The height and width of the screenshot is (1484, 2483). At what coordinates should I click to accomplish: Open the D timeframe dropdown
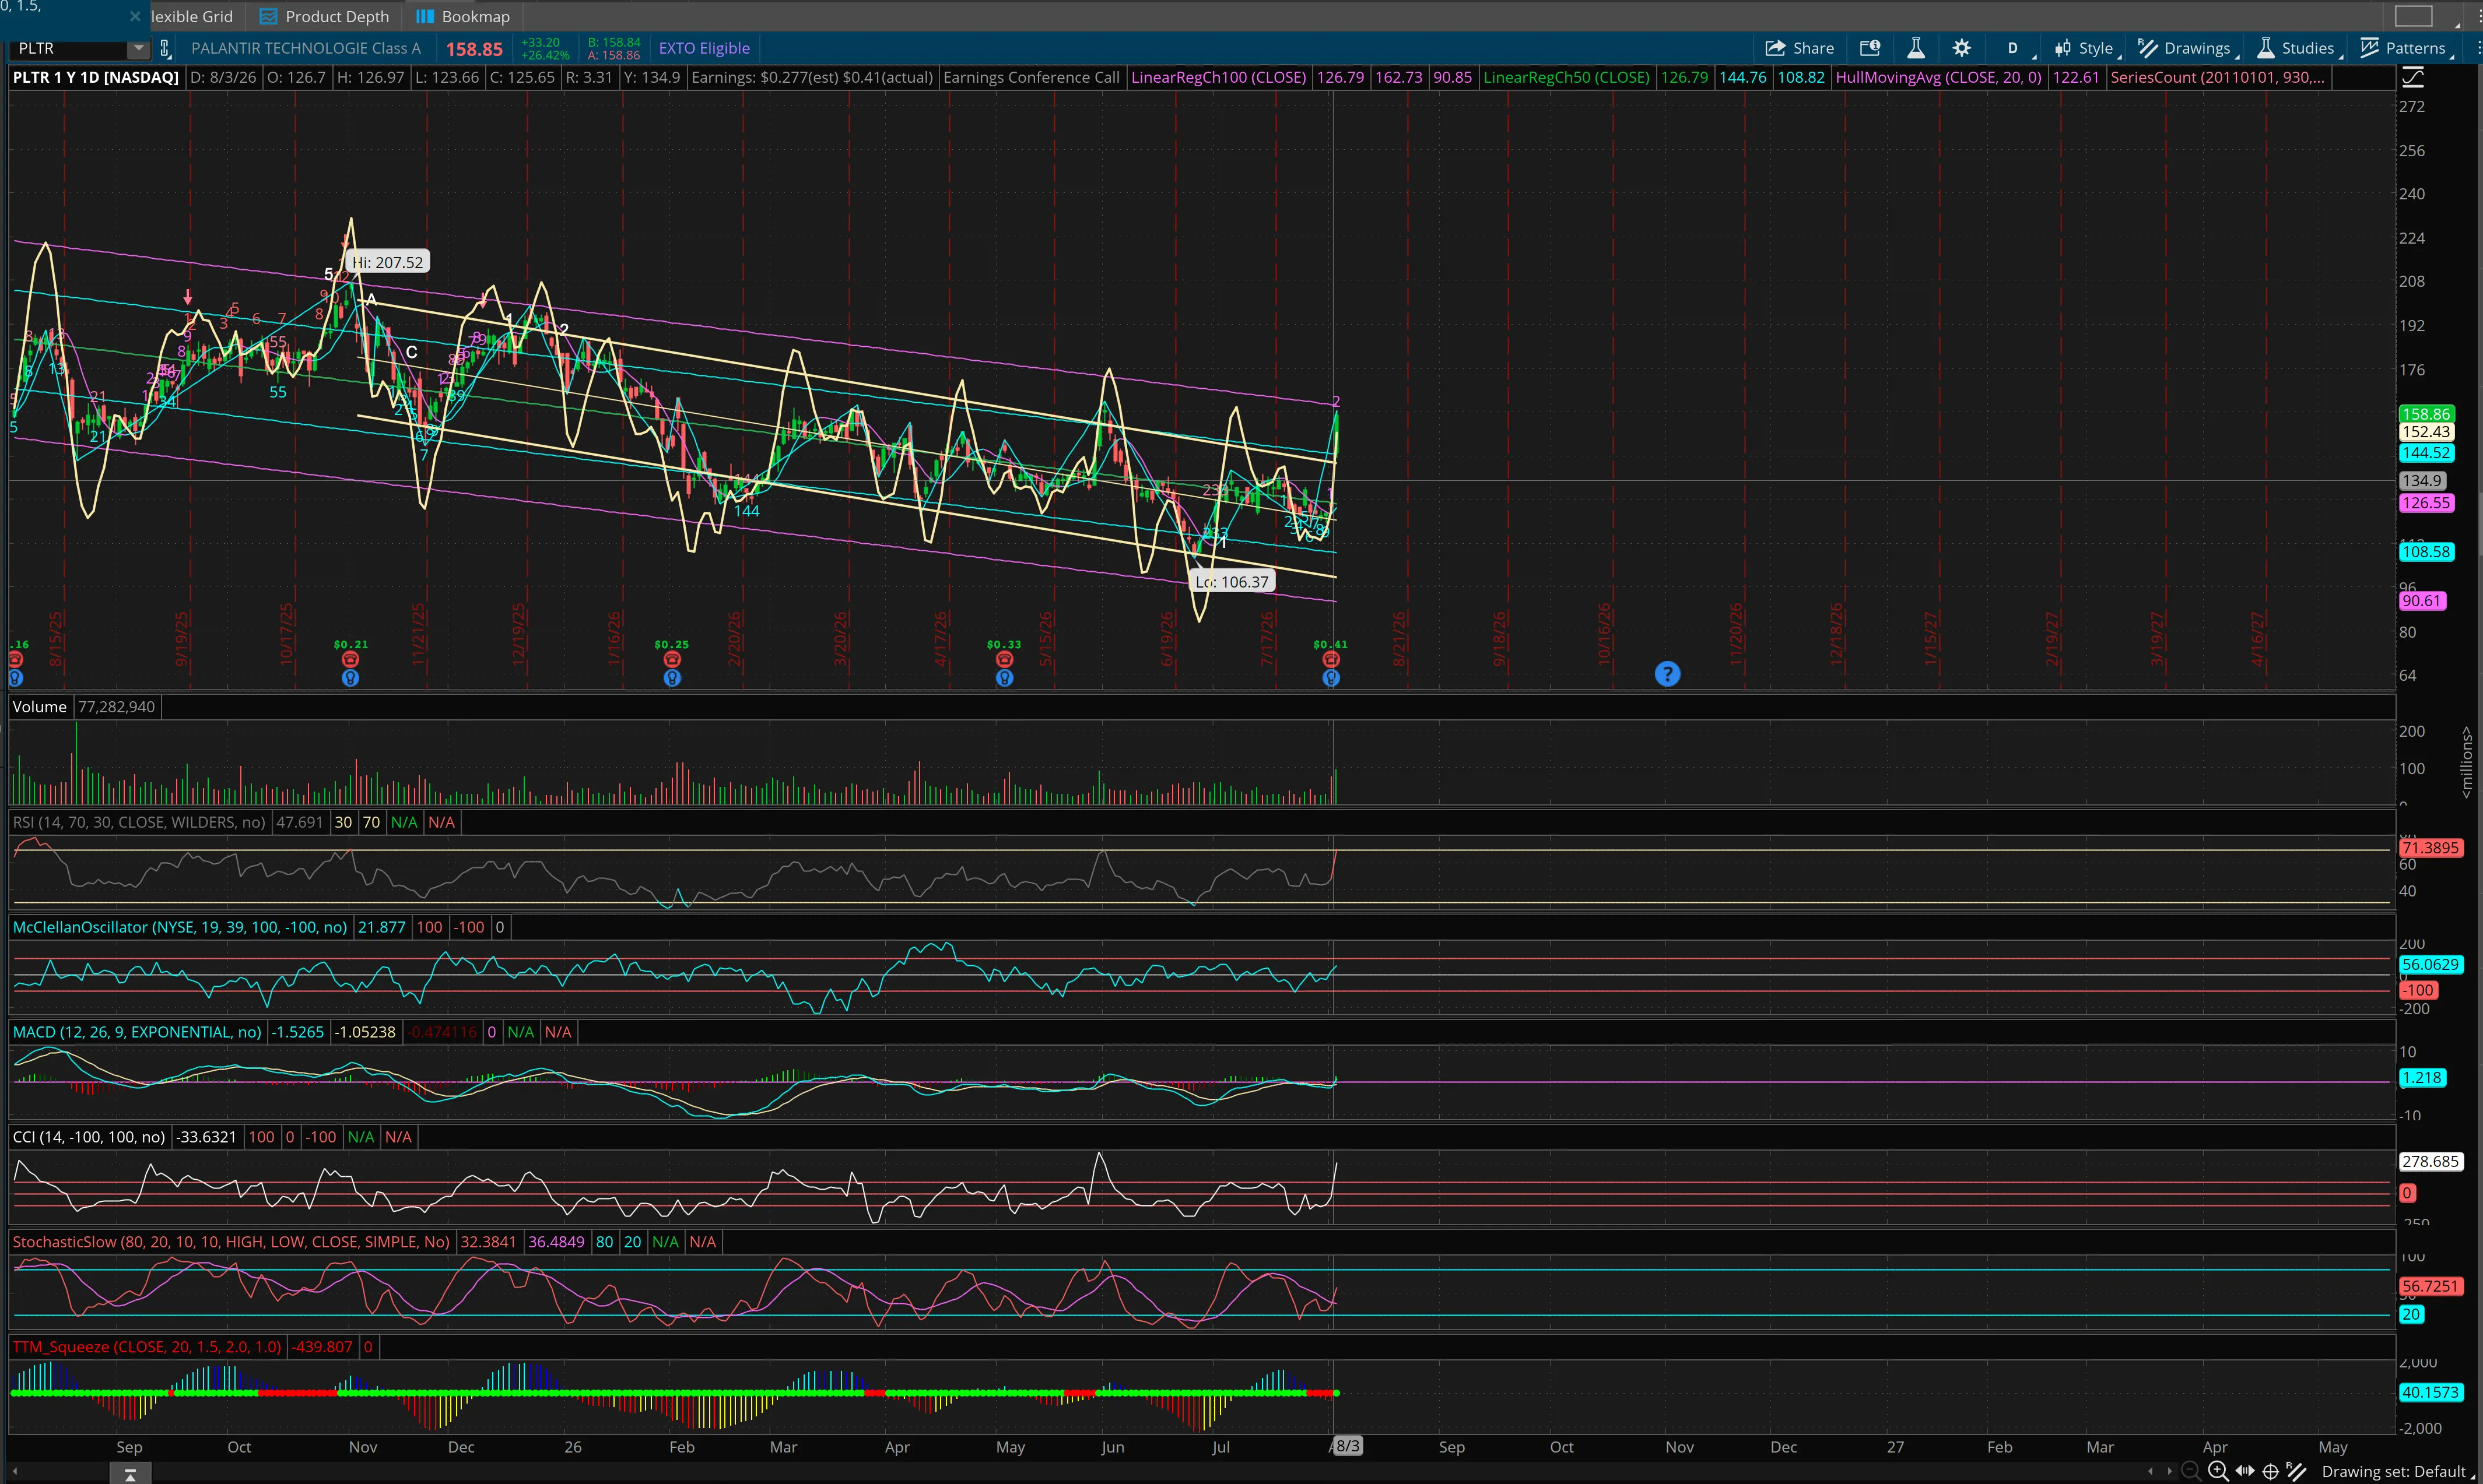[x=2013, y=48]
